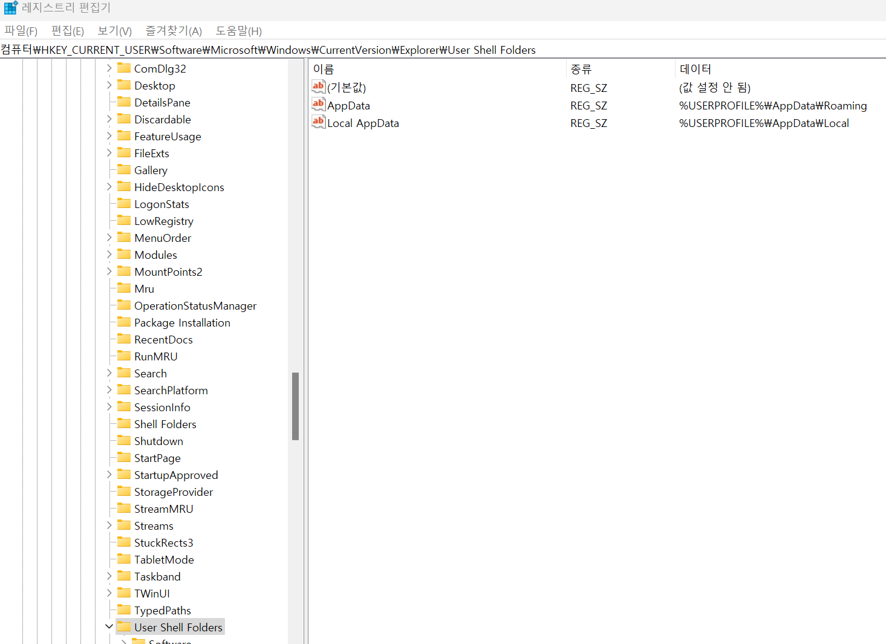Click the AppData string value icon

point(319,105)
